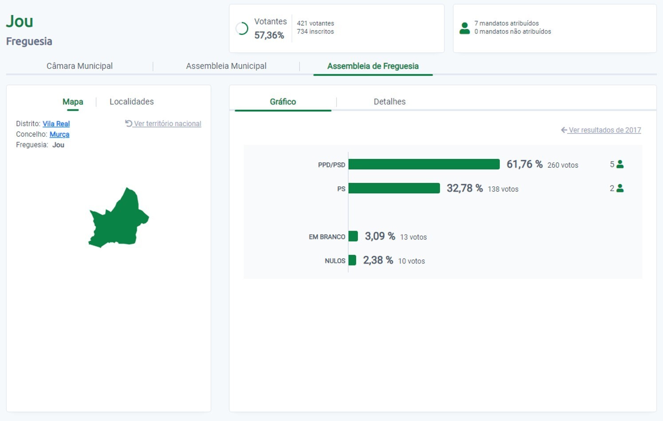Click the left arrow icon before Ver resultados de 2017
Image resolution: width=663 pixels, height=421 pixels.
(x=564, y=130)
